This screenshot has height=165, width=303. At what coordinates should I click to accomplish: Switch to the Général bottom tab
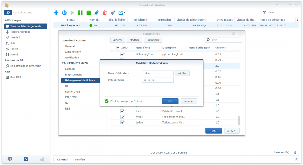pos(62,160)
